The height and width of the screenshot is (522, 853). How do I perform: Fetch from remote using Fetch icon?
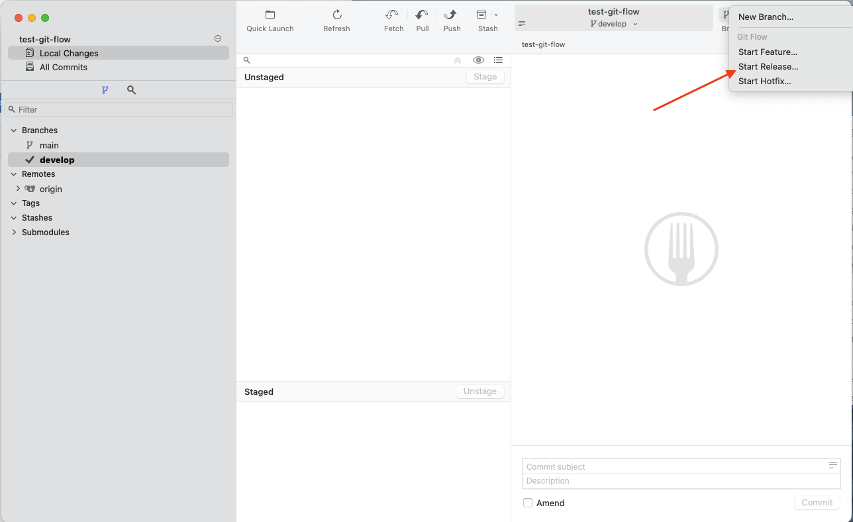point(393,15)
